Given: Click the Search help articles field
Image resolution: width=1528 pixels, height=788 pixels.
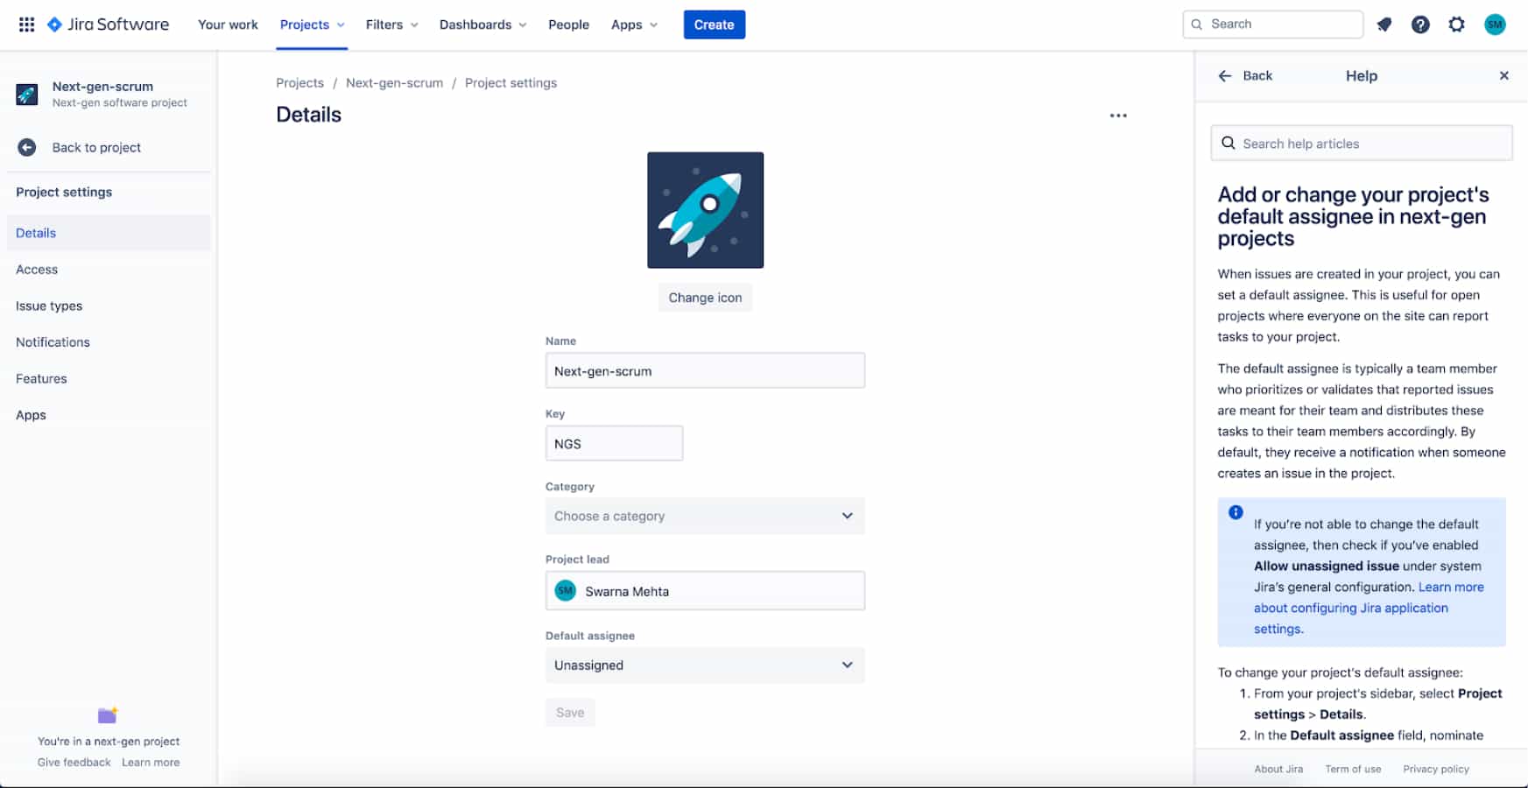Looking at the screenshot, I should point(1361,143).
